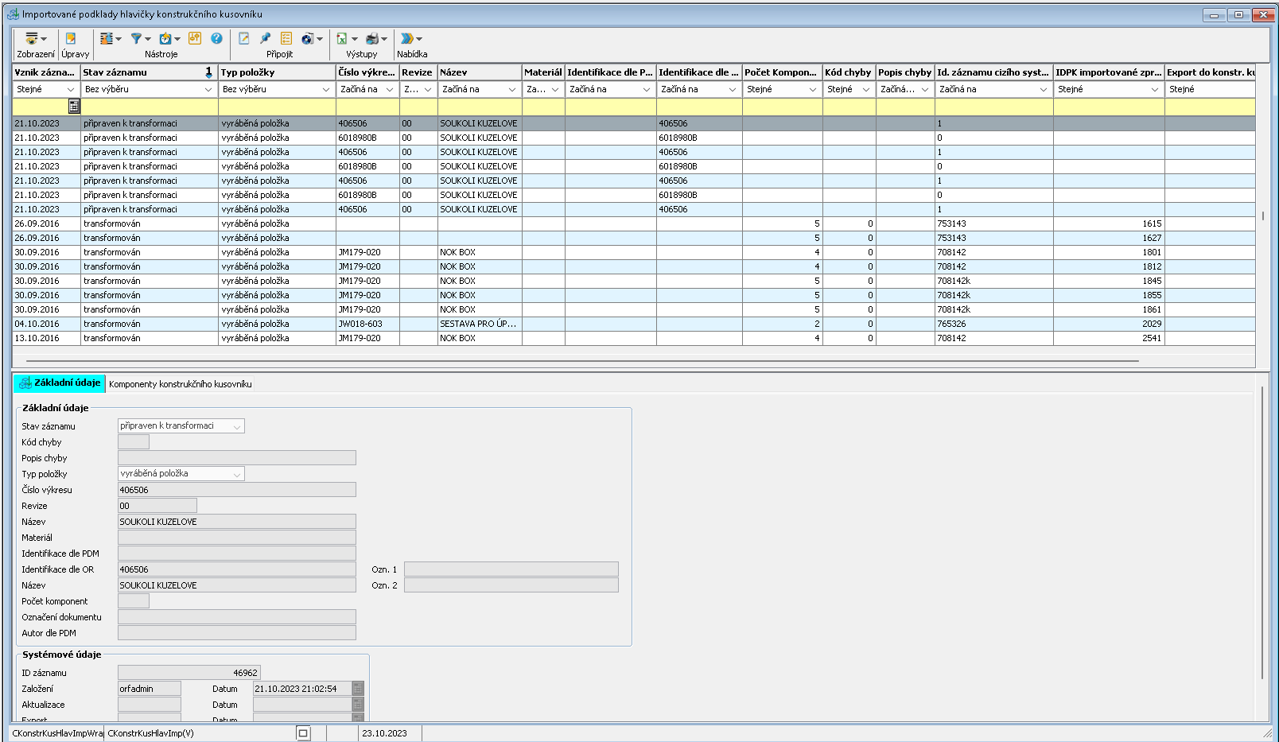This screenshot has height=742, width=1279.
Task: Click the printer icon in Výstupy
Action: pyautogui.click(x=372, y=38)
